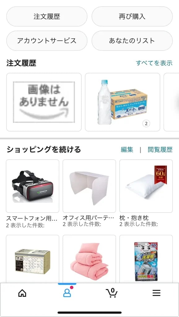Select the white pillow product thumbnail
179x317 pixels.
[146, 186]
